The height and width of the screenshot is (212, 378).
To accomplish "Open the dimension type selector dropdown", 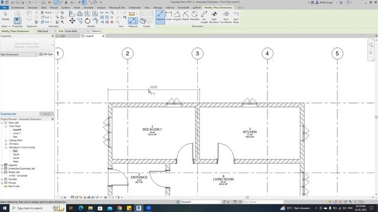I will tap(27, 45).
